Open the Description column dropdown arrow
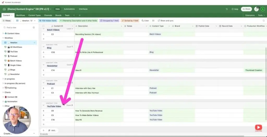This screenshot has width=267, height=137. tap(121, 26)
